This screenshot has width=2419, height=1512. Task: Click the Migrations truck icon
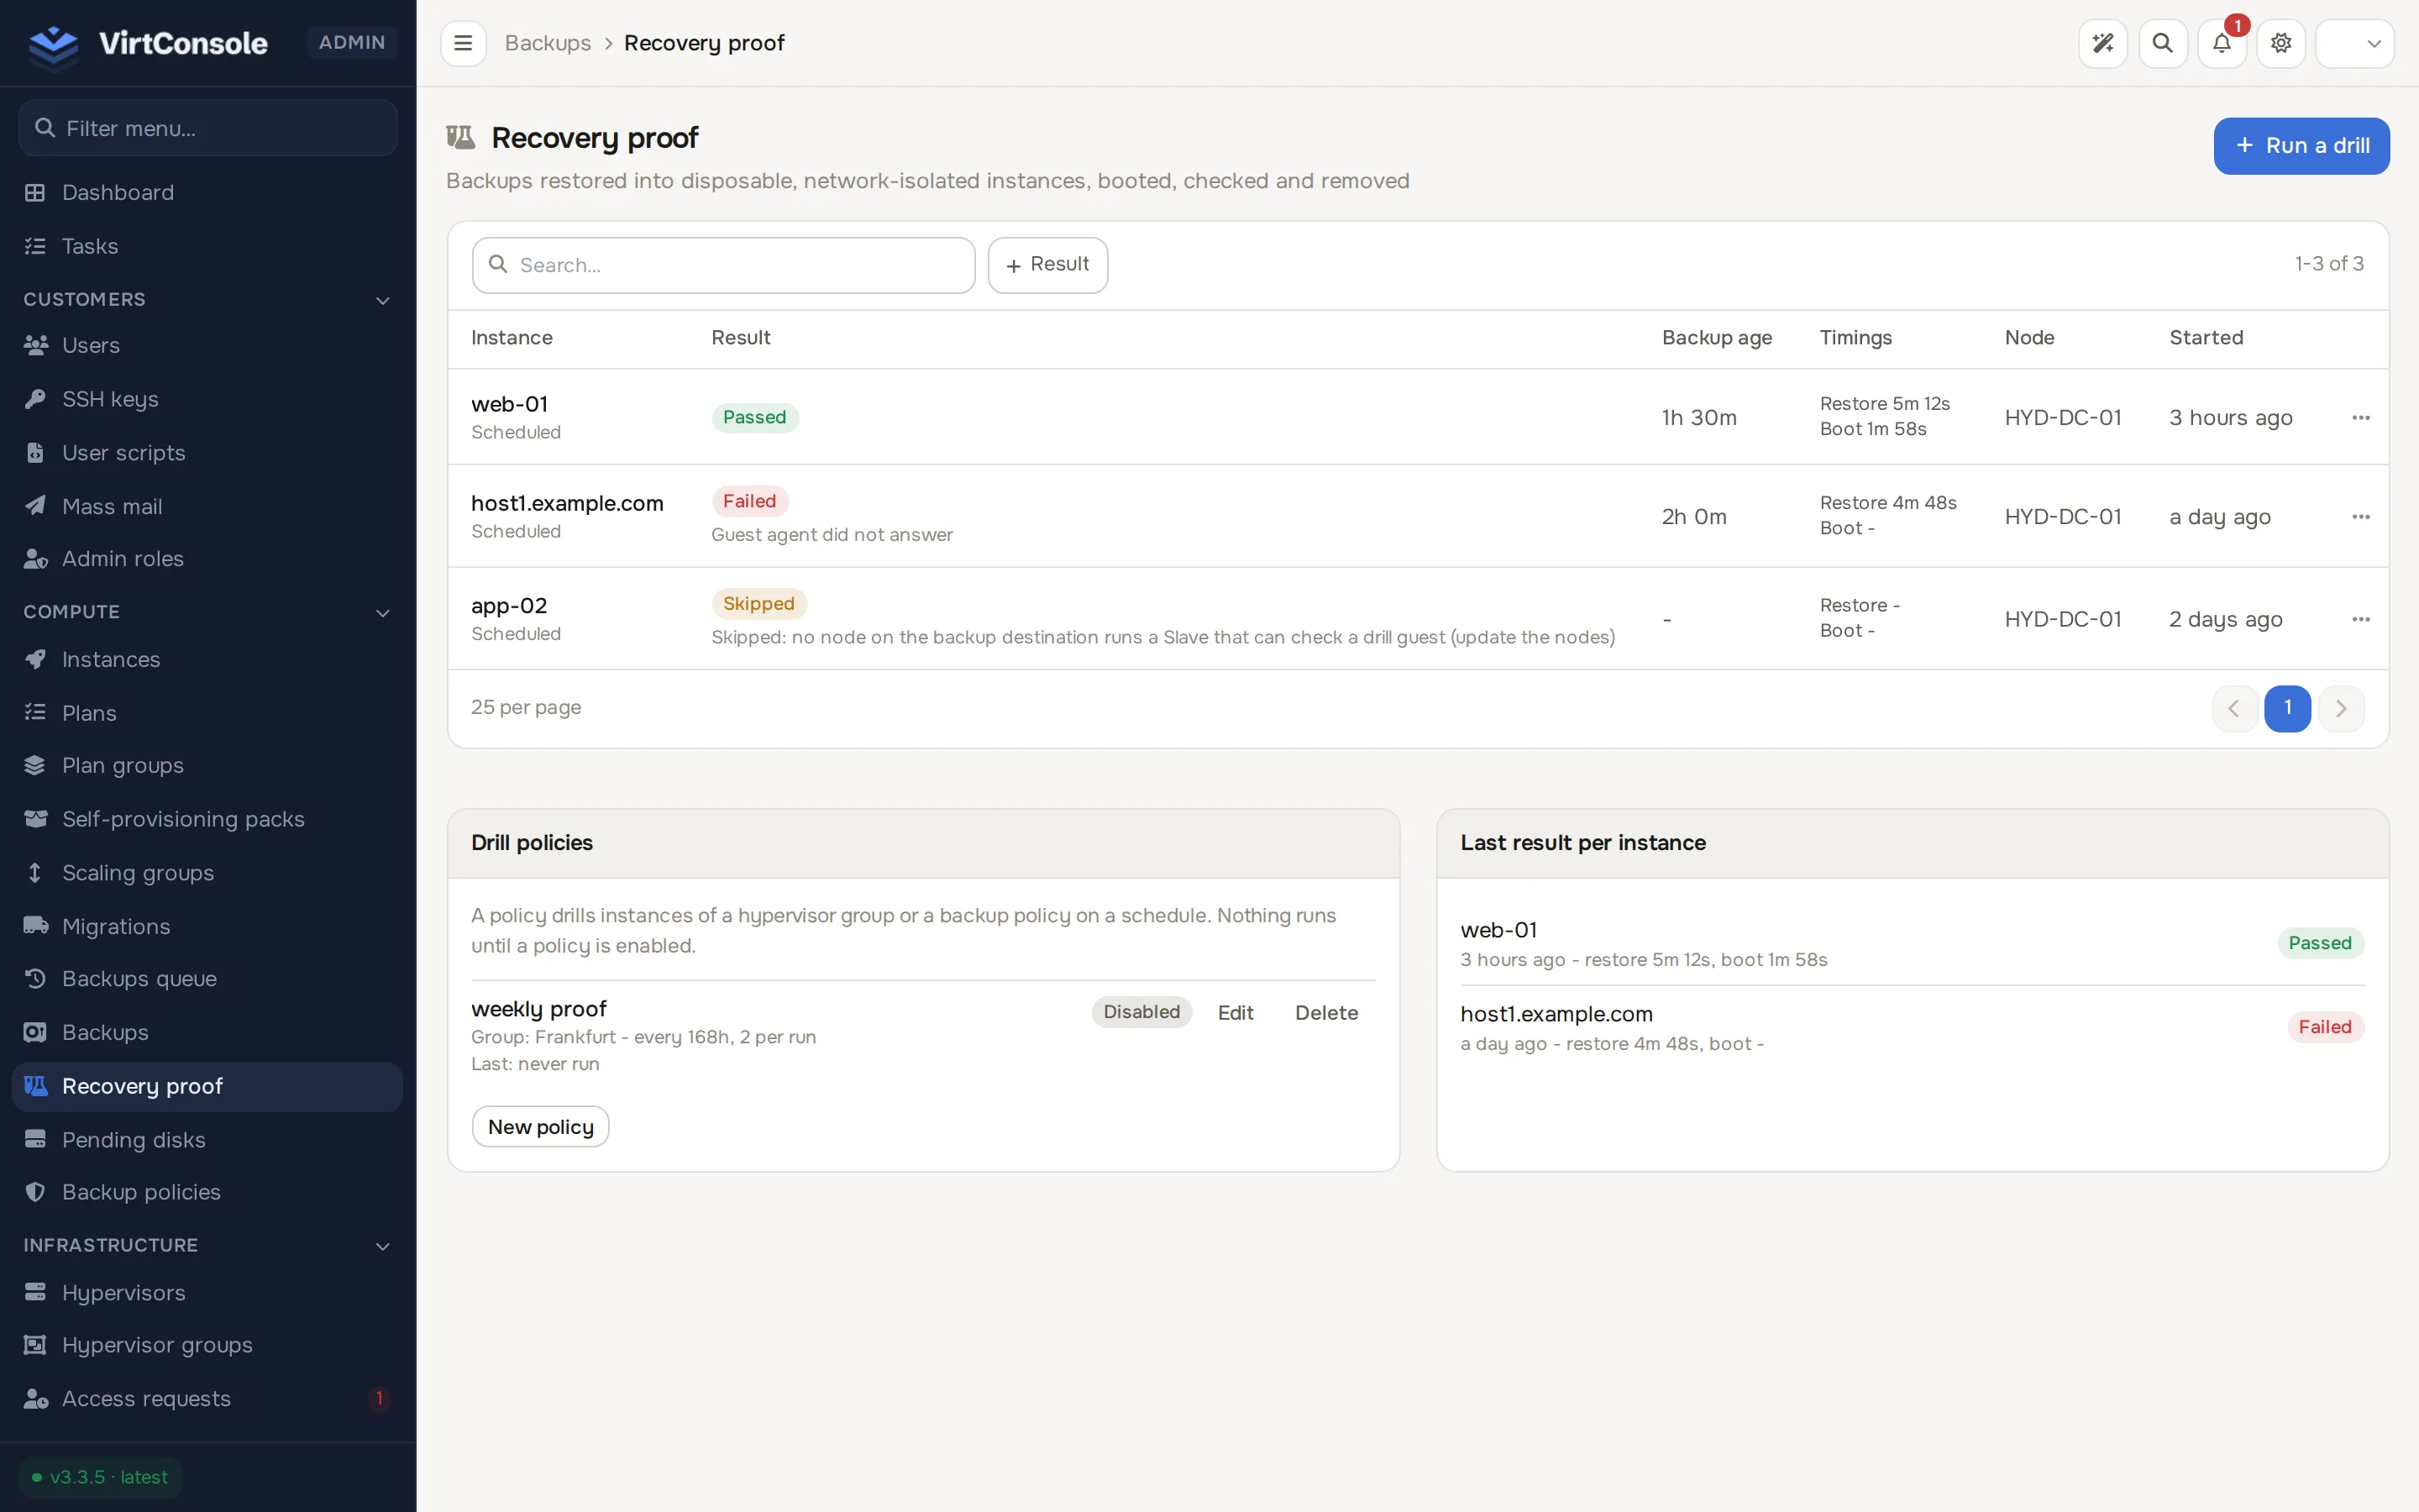[x=35, y=925]
